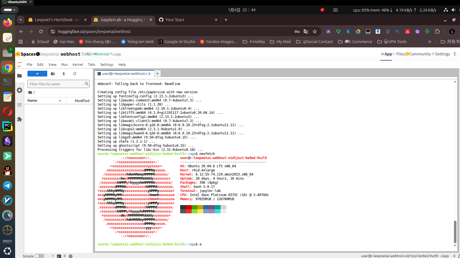Close the terminal tab

(149, 74)
